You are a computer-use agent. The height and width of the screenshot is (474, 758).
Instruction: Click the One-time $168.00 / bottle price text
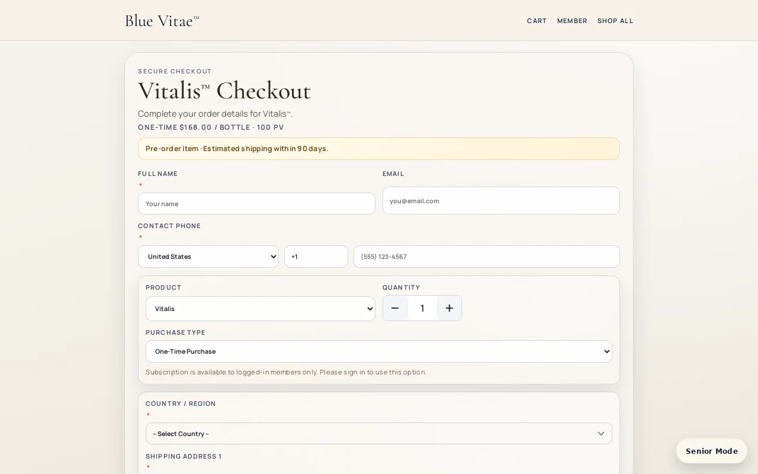point(211,127)
